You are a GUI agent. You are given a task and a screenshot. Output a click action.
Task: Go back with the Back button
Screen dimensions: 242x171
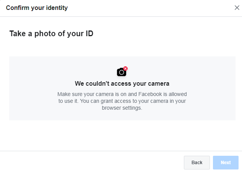pyautogui.click(x=197, y=163)
